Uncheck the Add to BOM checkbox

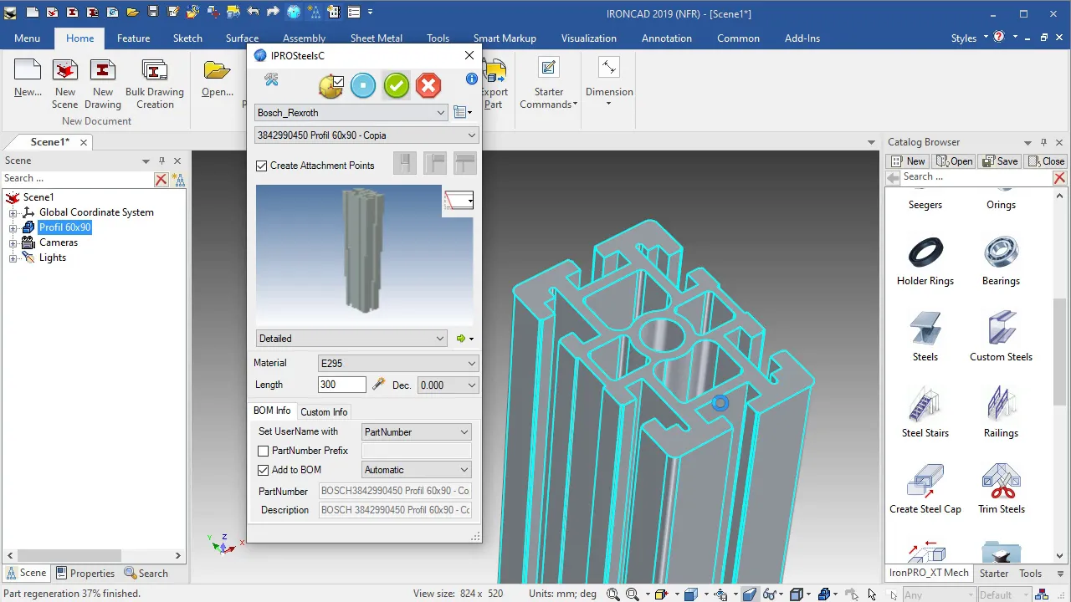tap(263, 470)
